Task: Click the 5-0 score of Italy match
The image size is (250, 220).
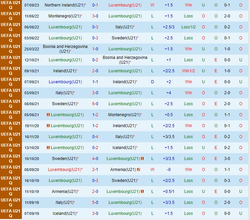Action: (x=95, y=203)
